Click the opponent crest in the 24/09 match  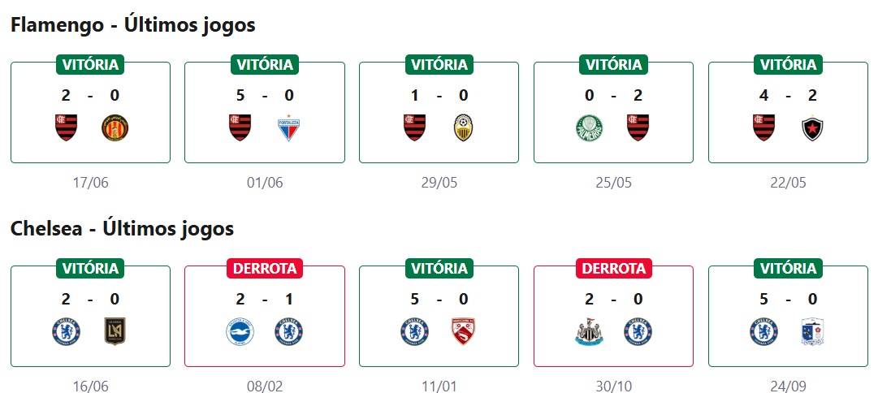(x=812, y=331)
